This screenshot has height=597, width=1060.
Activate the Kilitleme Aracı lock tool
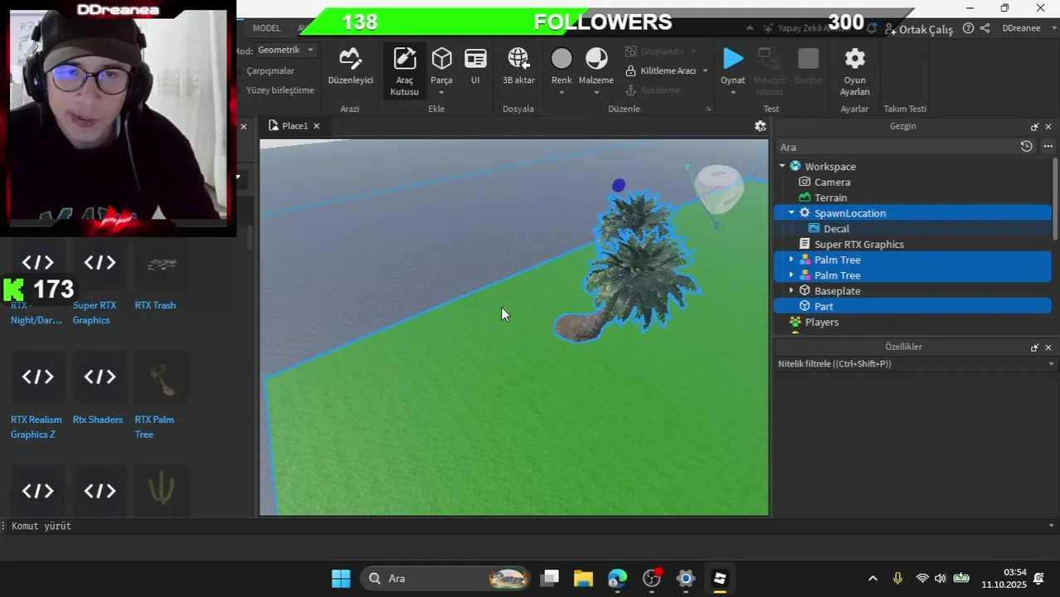pos(661,70)
